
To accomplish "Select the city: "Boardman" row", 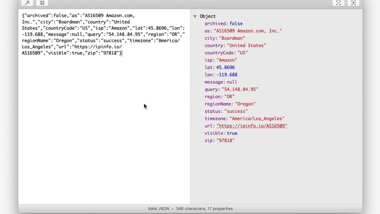I will point(225,38).
